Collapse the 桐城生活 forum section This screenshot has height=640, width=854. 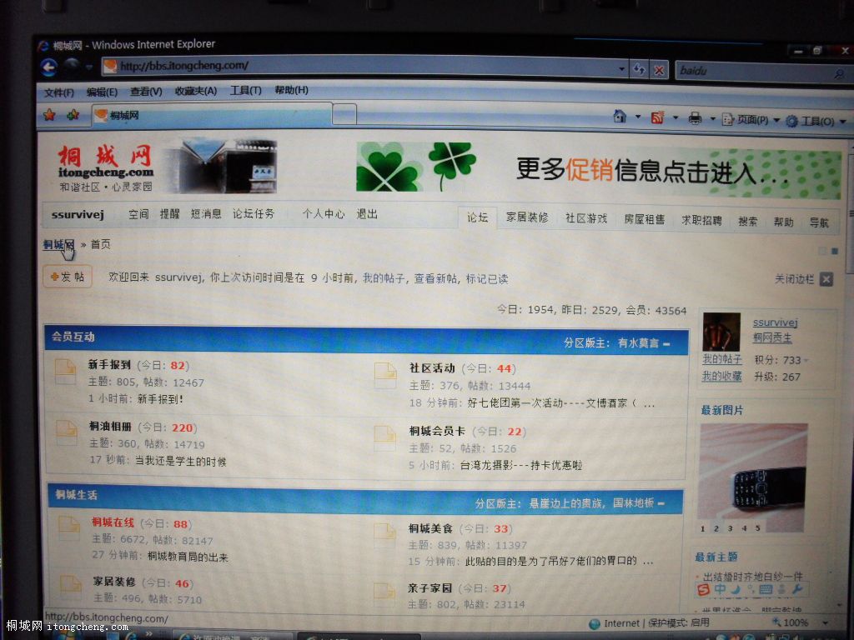pyautogui.click(x=661, y=503)
